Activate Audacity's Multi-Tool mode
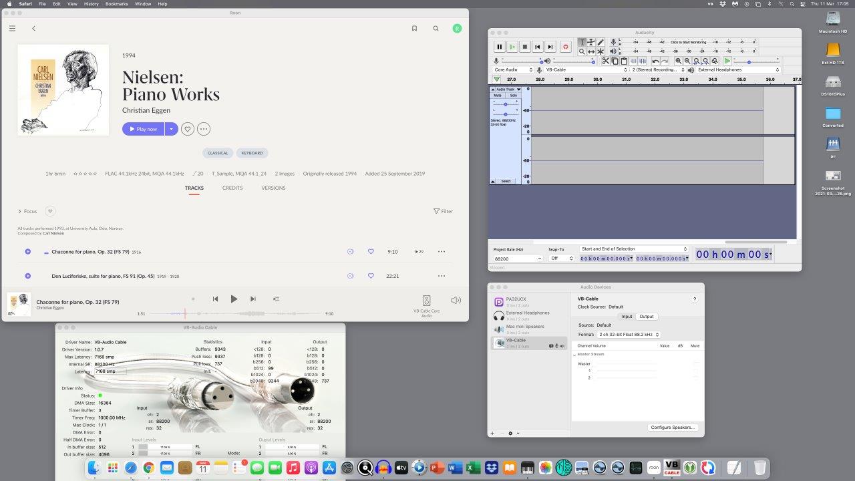 click(601, 51)
